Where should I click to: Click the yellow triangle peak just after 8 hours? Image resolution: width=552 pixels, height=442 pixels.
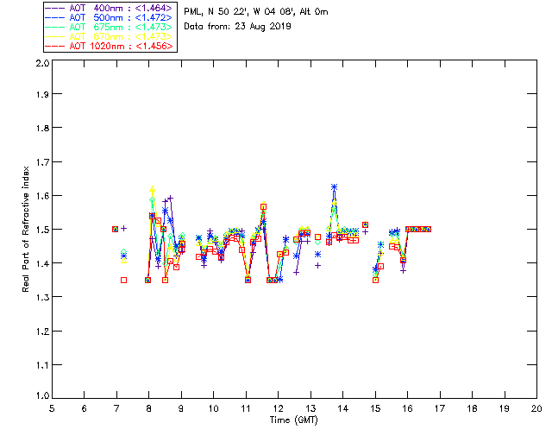152,190
